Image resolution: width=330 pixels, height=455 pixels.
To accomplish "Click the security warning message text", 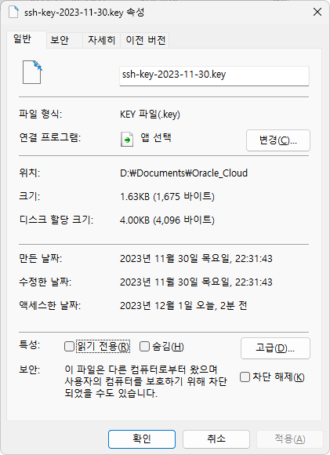I will [x=146, y=381].
